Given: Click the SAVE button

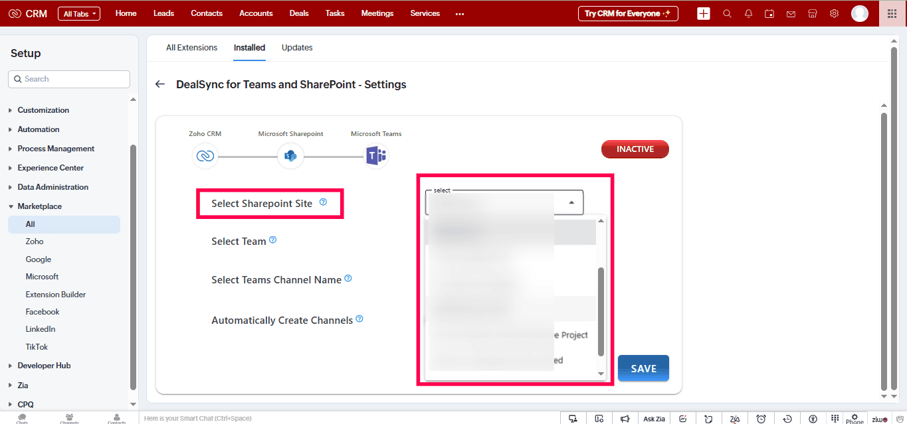Looking at the screenshot, I should (x=643, y=368).
